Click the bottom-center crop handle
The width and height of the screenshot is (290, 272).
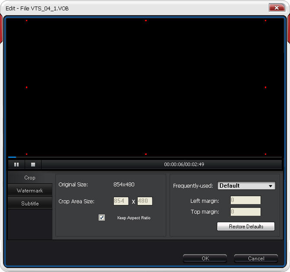pyautogui.click(x=146, y=154)
